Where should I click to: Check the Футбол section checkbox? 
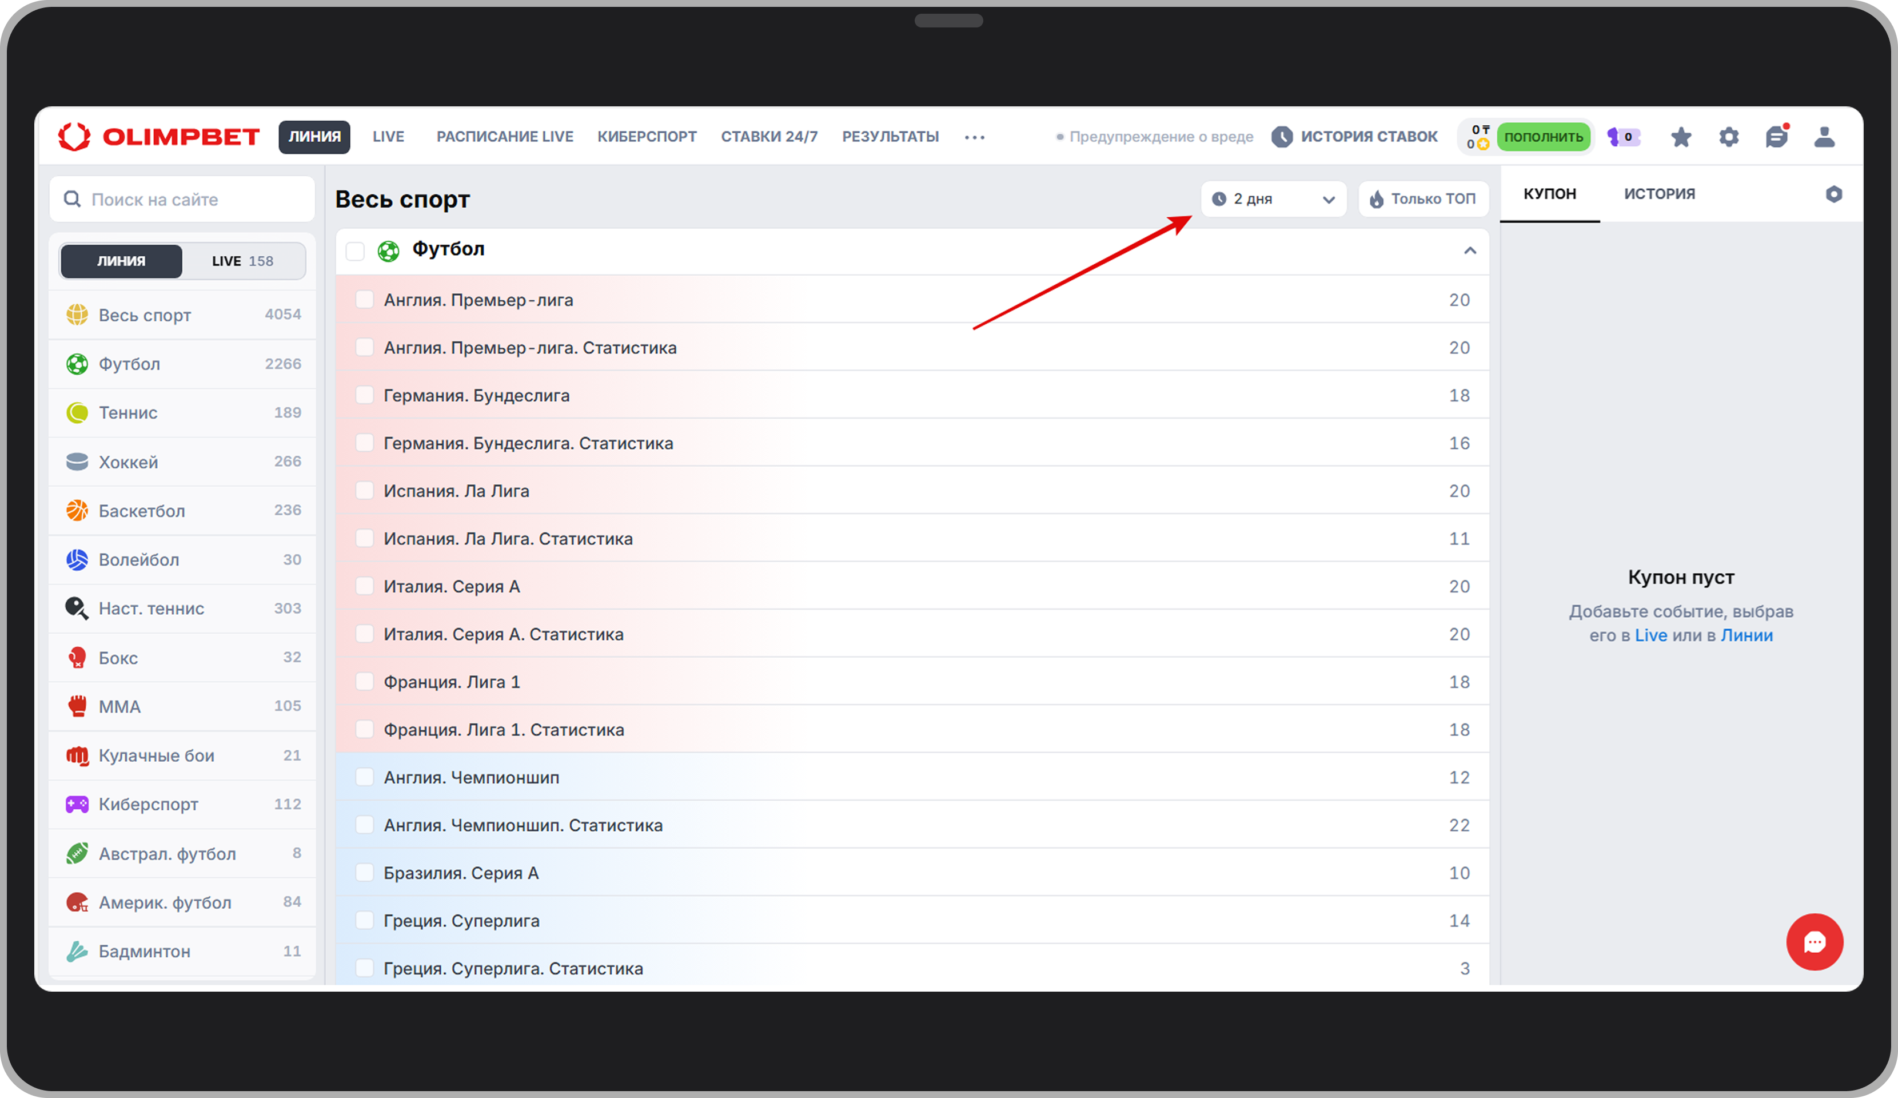(356, 251)
